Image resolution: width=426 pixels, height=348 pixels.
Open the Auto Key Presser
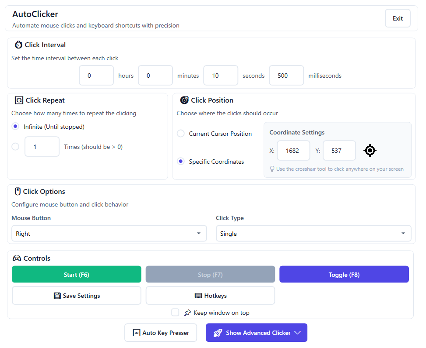point(160,332)
